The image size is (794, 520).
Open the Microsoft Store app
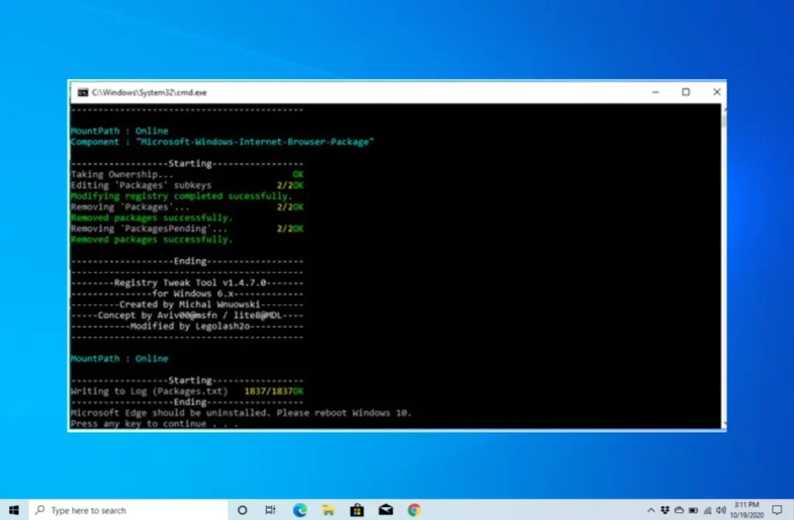pyautogui.click(x=357, y=510)
